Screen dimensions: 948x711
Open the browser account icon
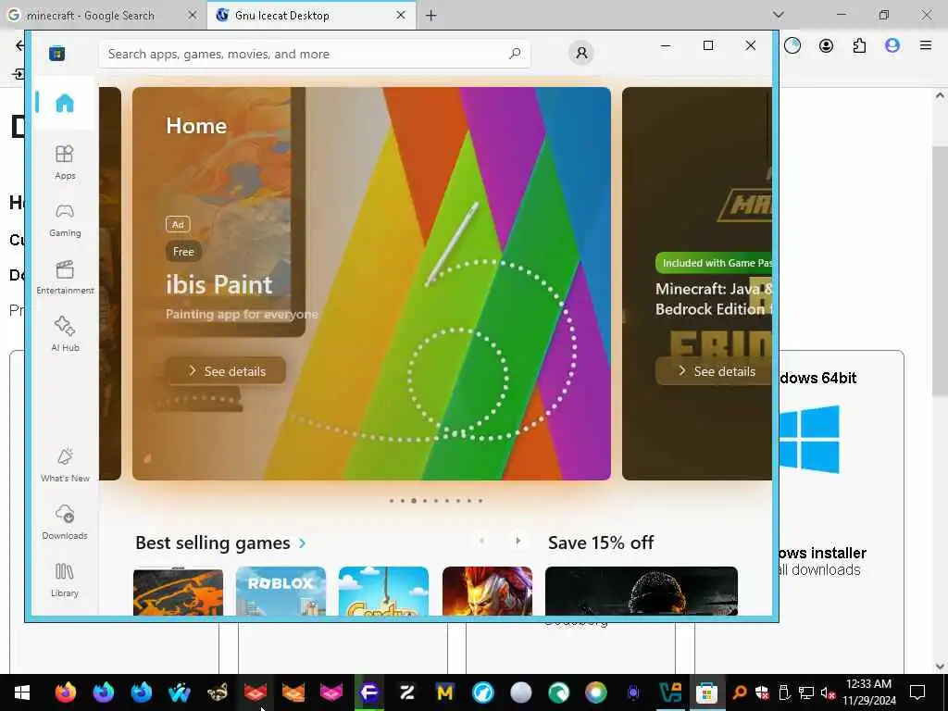pos(826,45)
